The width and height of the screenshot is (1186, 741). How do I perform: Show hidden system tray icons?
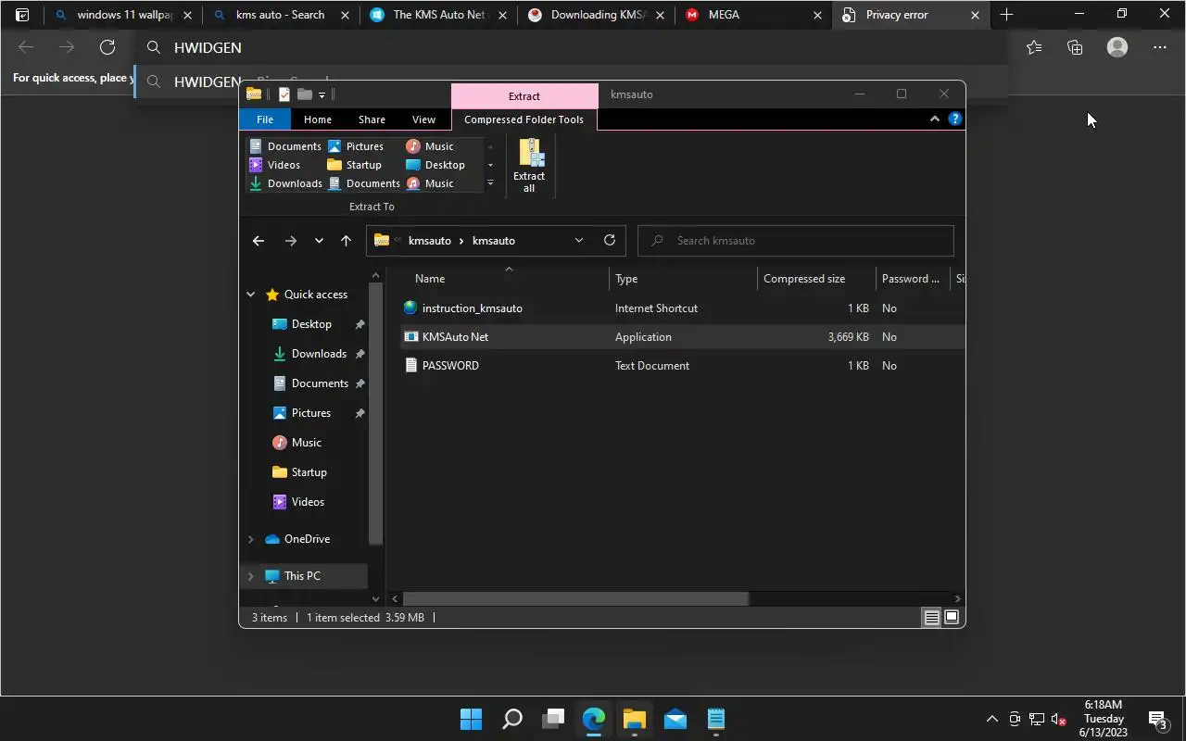(991, 719)
